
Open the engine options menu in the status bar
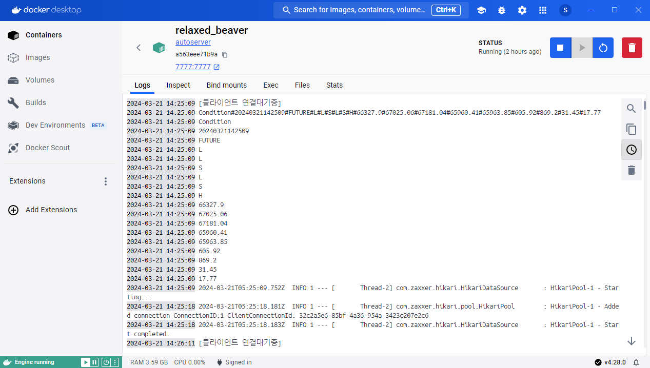click(115, 362)
